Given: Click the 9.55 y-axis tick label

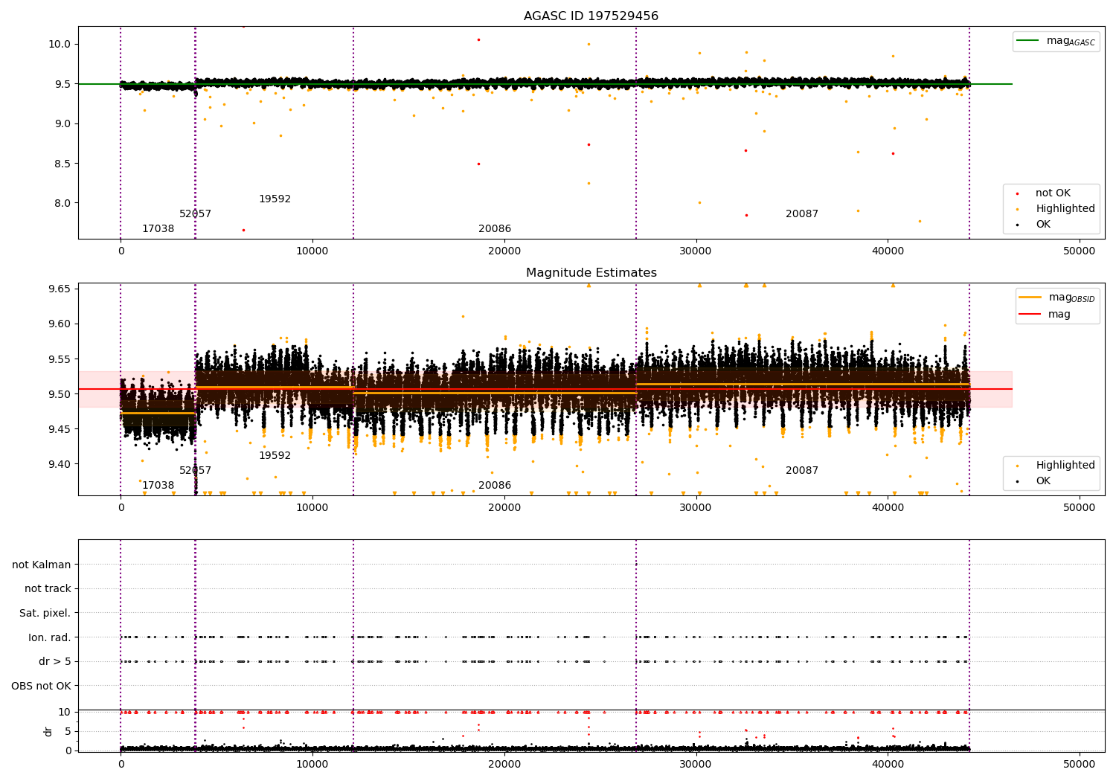Looking at the screenshot, I should coord(60,359).
